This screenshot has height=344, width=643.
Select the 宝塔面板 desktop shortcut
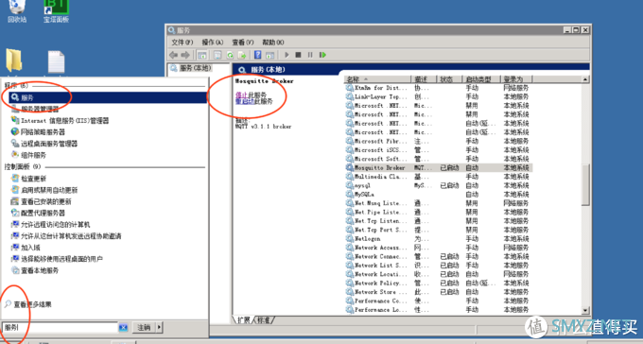click(56, 11)
